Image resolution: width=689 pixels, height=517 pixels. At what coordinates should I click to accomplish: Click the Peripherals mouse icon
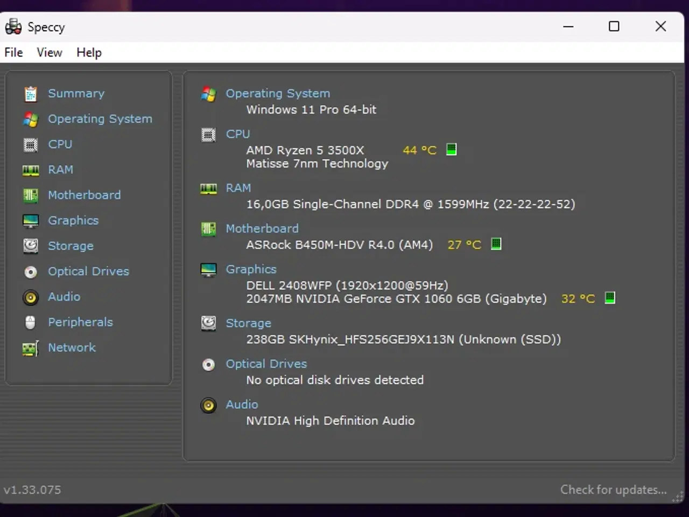click(31, 322)
